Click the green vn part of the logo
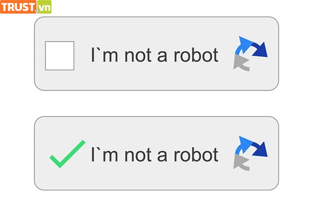Image resolution: width=313 pixels, height=205 pixels. 44,7
